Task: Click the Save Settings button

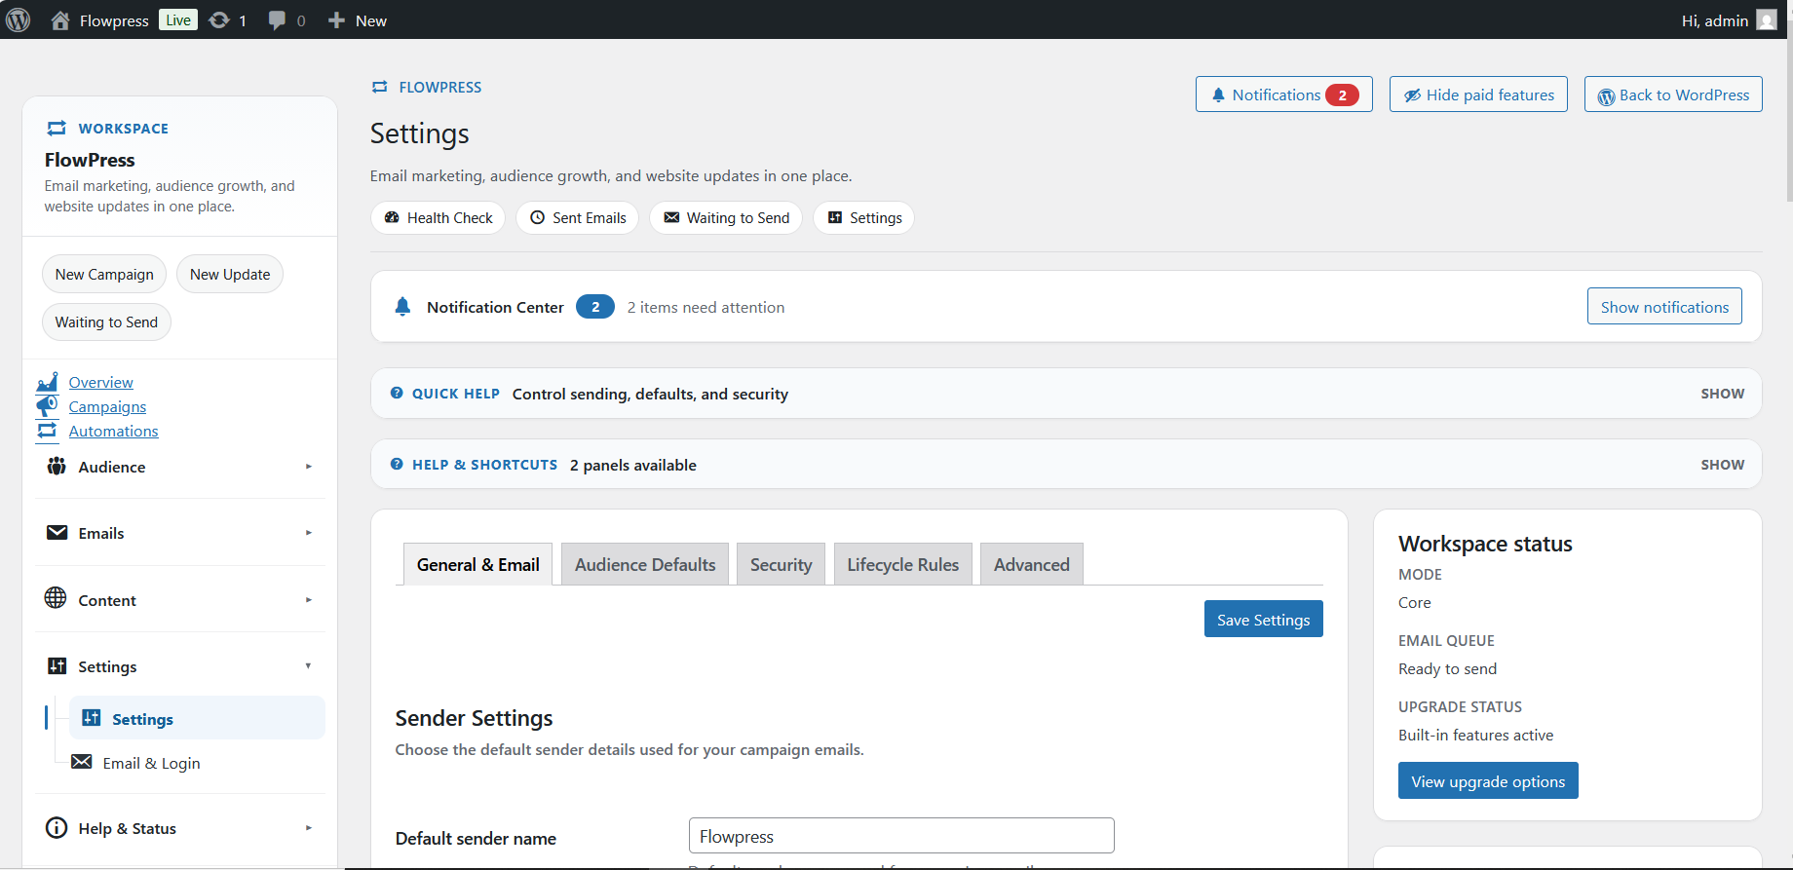Action: click(x=1263, y=619)
